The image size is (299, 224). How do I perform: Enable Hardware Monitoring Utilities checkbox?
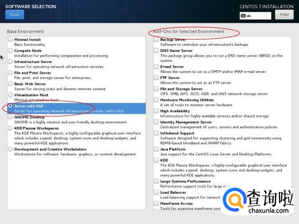click(x=157, y=100)
